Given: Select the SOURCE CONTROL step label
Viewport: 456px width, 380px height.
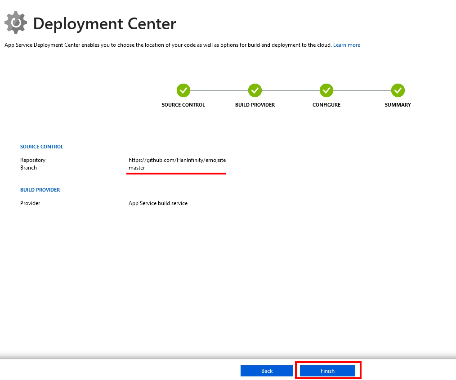Looking at the screenshot, I should click(183, 105).
